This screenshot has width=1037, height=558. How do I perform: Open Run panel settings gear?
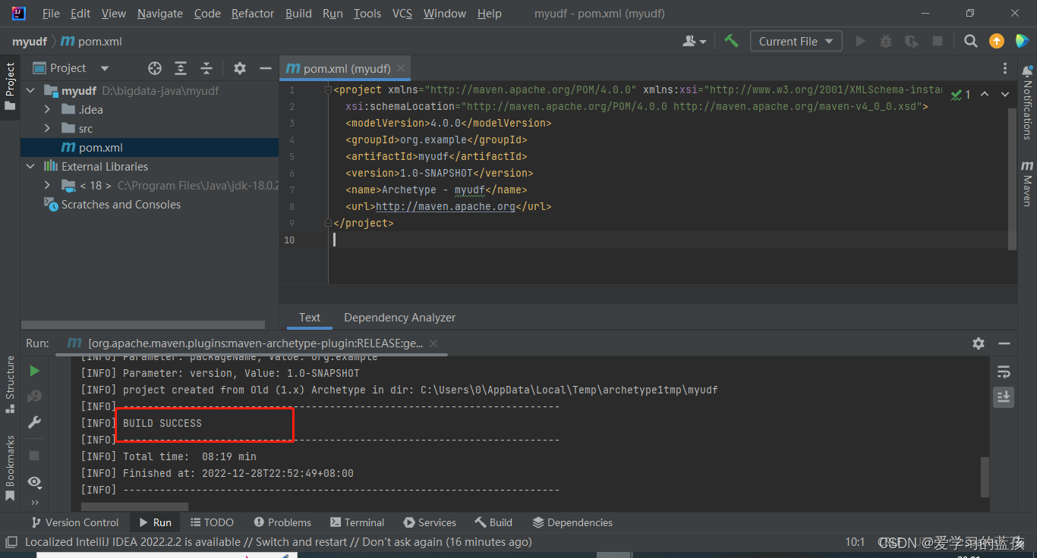tap(979, 343)
